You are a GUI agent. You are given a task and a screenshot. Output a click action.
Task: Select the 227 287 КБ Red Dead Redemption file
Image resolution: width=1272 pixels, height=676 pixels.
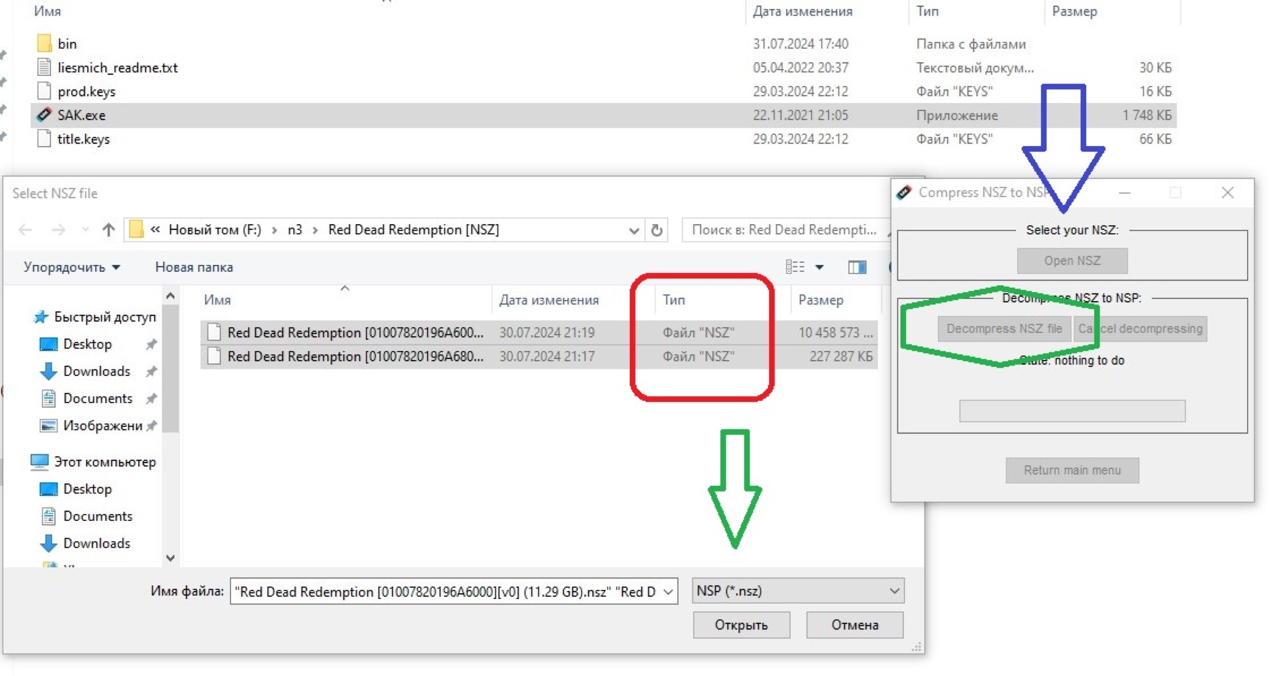[355, 357]
